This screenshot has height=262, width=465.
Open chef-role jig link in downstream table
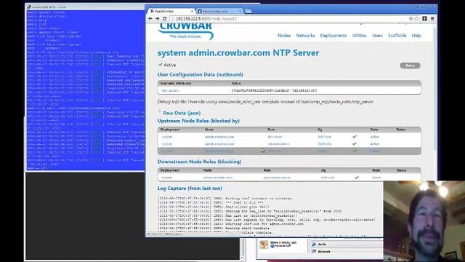point(328,178)
